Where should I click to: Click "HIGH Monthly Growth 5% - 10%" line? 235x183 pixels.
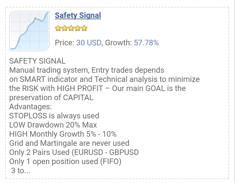63,134
